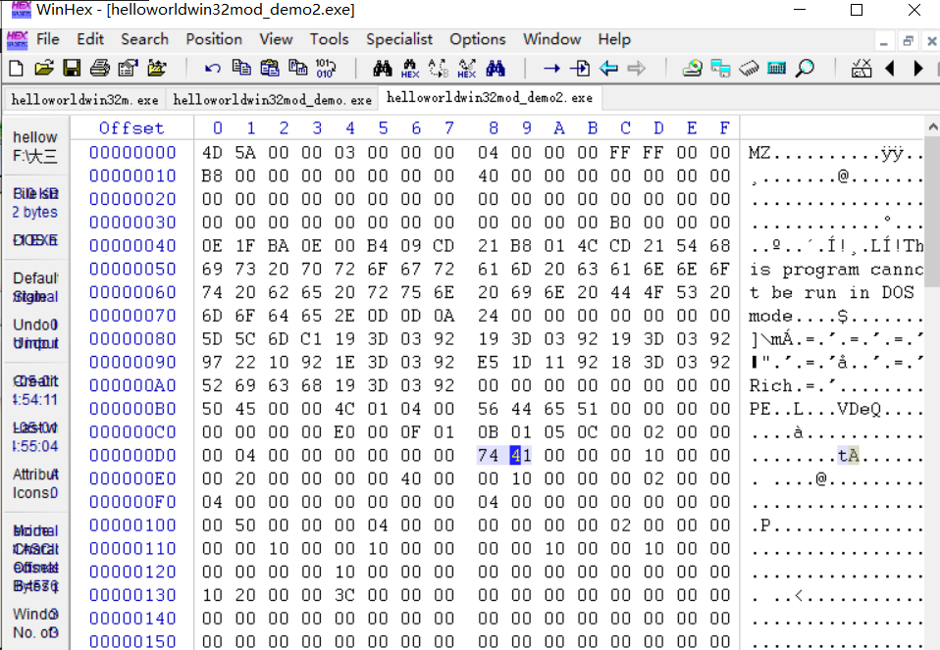
Task: Click the Clone Disk toolbar icon
Action: point(720,69)
